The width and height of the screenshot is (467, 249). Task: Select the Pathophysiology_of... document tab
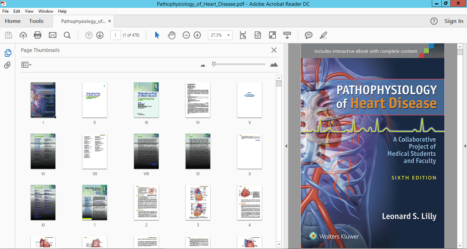pyautogui.click(x=83, y=21)
